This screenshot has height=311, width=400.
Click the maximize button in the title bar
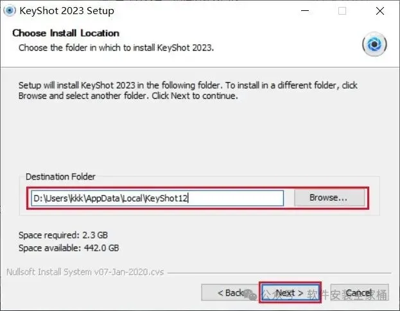tap(342, 11)
